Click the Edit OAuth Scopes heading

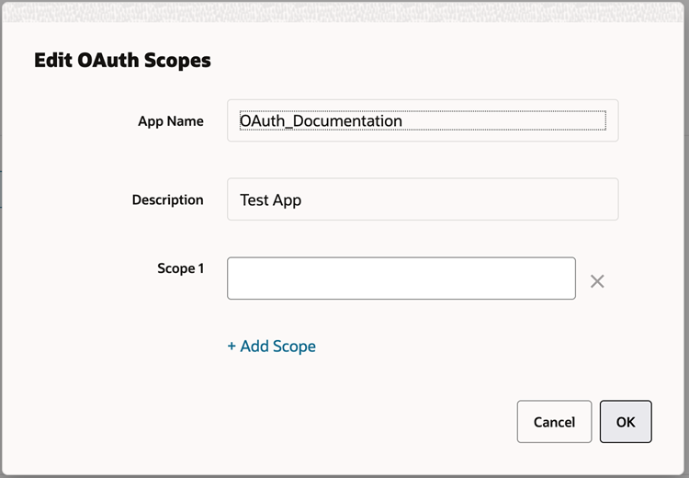[x=122, y=61]
